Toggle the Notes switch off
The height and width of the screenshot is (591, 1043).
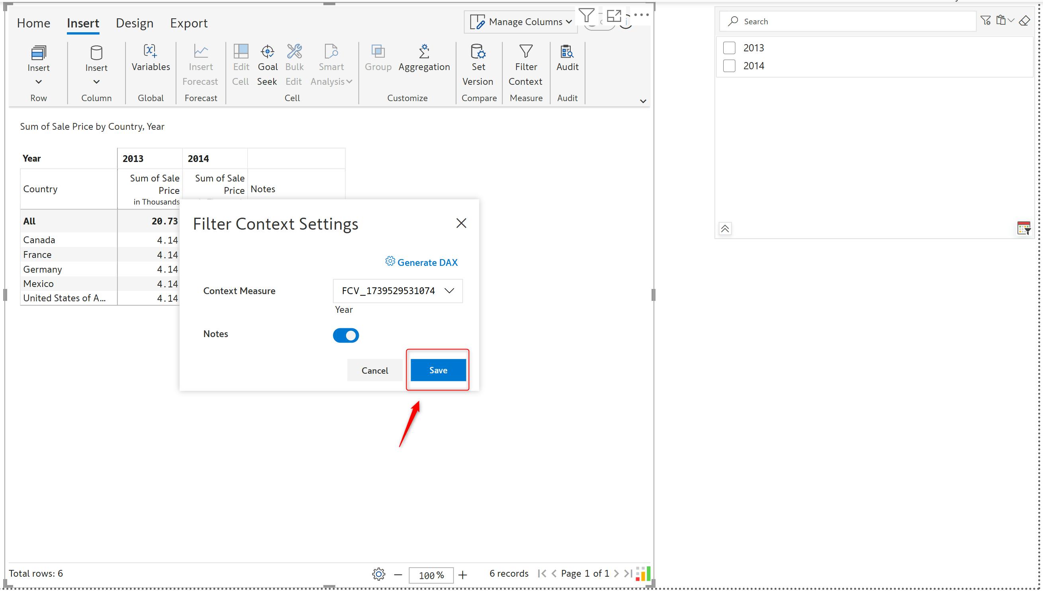coord(346,335)
